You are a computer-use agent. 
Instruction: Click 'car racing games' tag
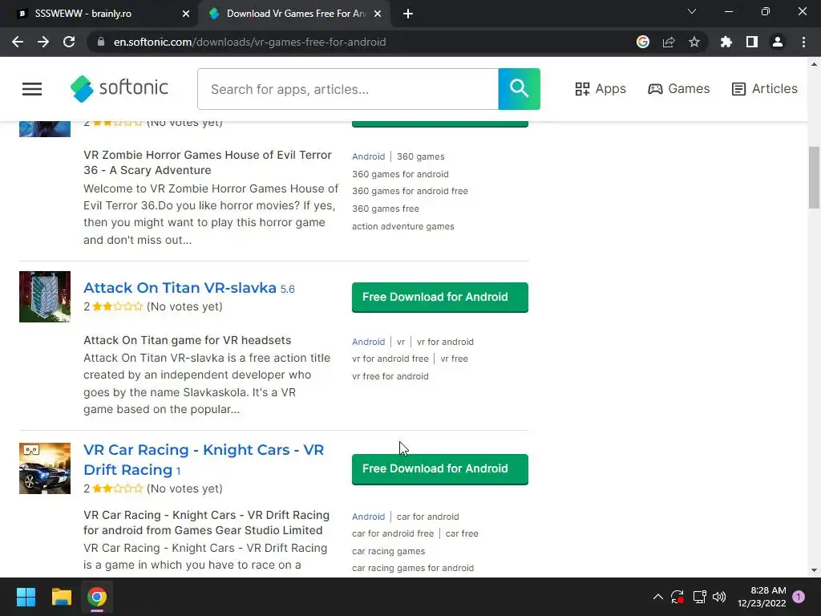pyautogui.click(x=389, y=551)
